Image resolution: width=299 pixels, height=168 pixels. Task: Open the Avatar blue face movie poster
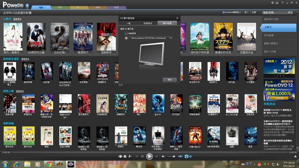pyautogui.click(x=232, y=71)
